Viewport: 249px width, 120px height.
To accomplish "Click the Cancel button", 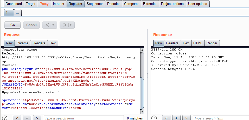I will [x=31, y=25].
